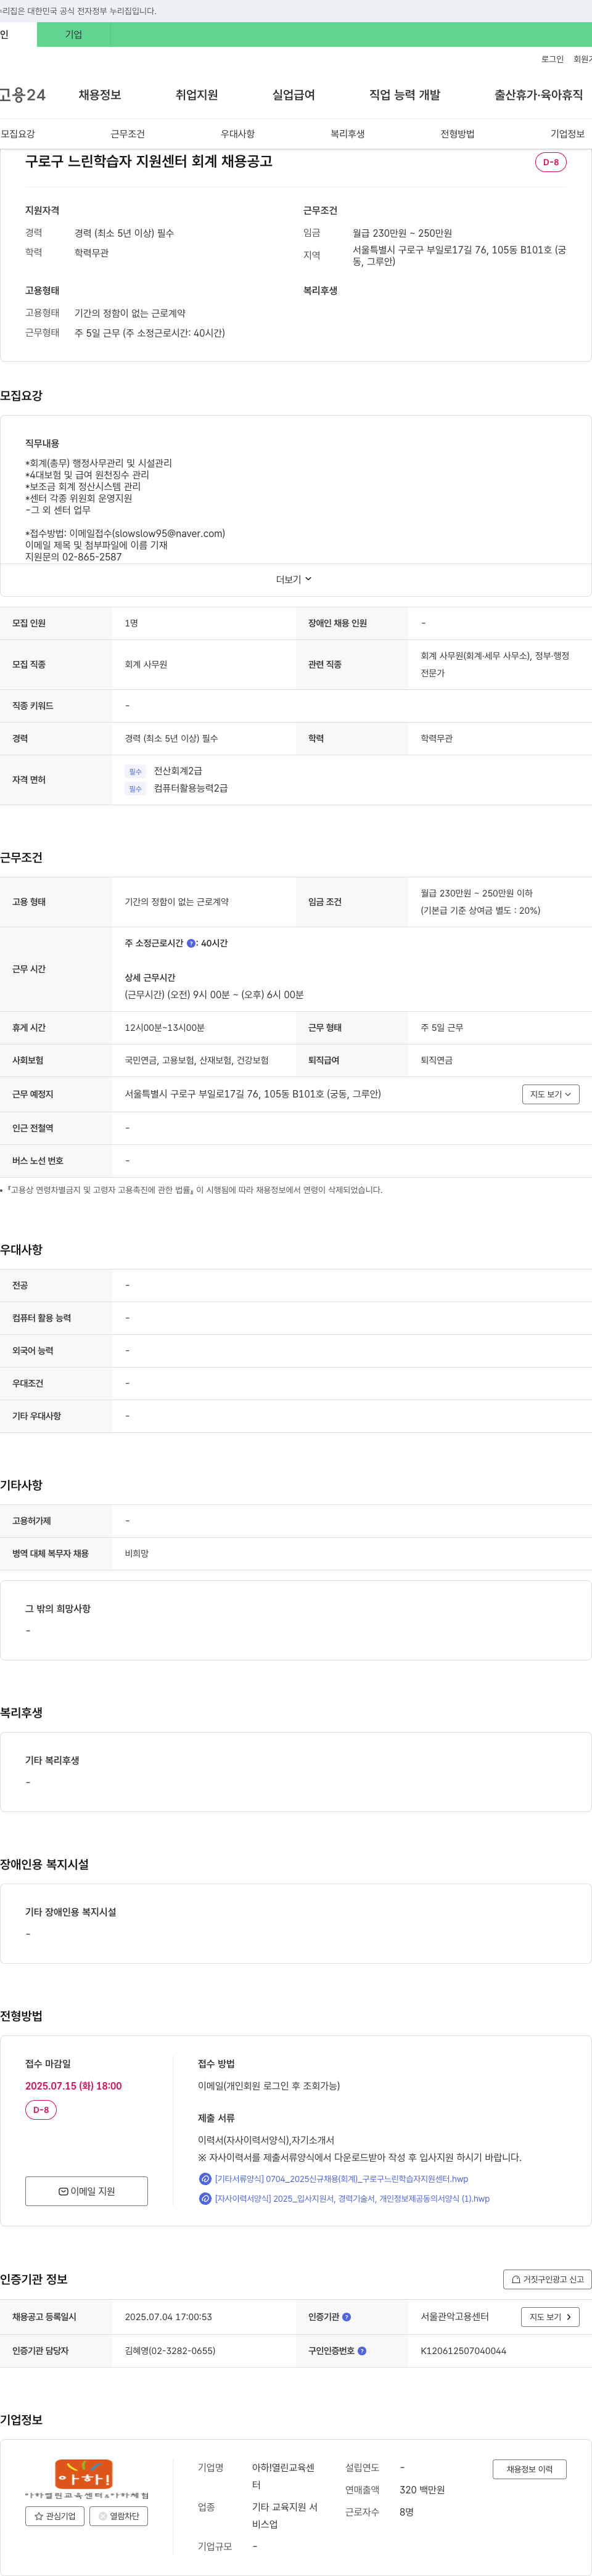Click the job title 구로구 느린학습자 지원센터

coord(149,162)
